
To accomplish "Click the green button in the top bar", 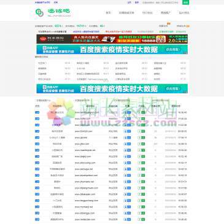I will pos(185,2).
